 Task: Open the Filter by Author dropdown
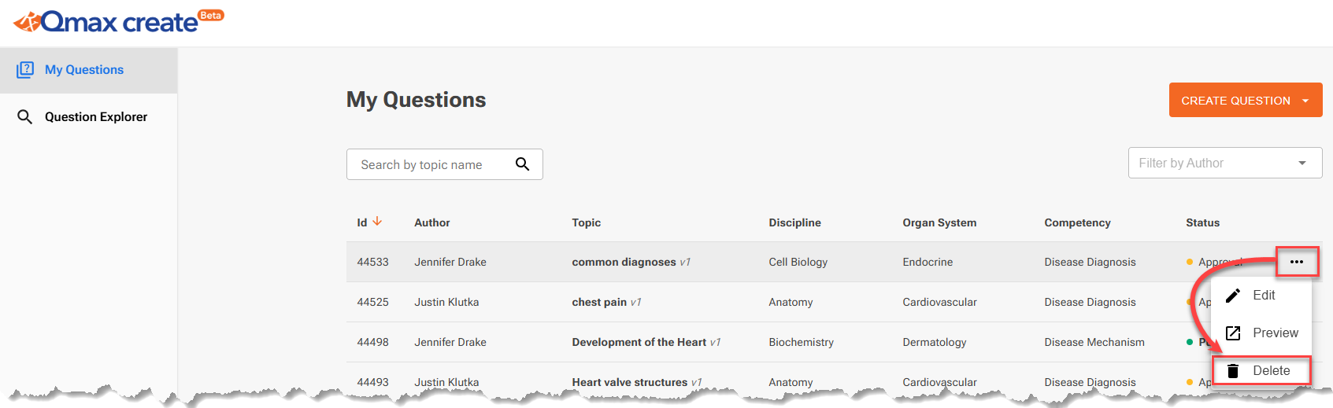pos(1224,164)
